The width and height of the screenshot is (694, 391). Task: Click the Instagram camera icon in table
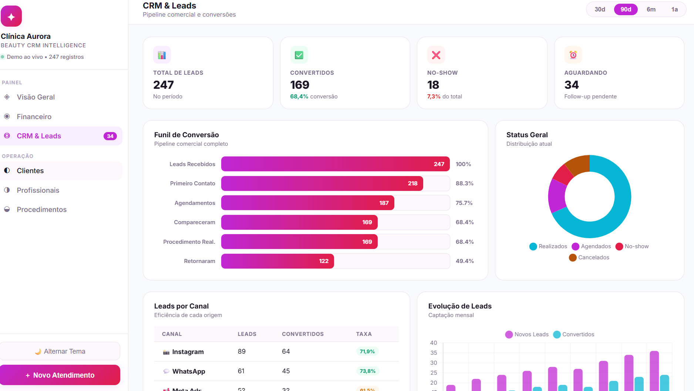coord(166,352)
